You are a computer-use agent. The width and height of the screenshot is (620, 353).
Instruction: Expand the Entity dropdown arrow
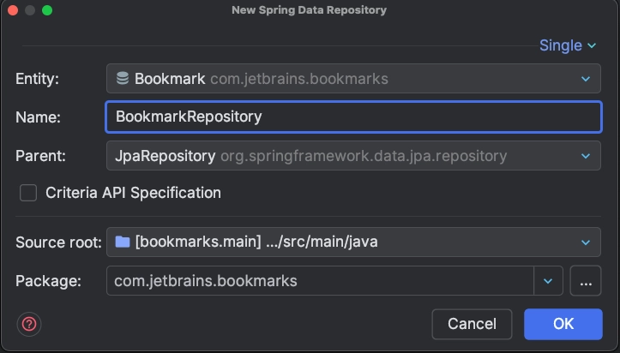[586, 79]
